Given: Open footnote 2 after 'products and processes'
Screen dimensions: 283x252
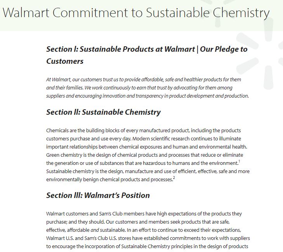Looking at the screenshot, I should [x=174, y=178].
